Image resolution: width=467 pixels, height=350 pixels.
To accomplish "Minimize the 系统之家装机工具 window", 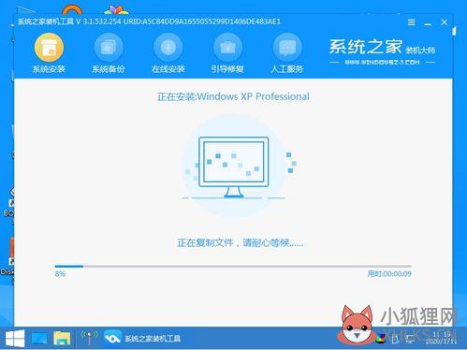I will (428, 23).
